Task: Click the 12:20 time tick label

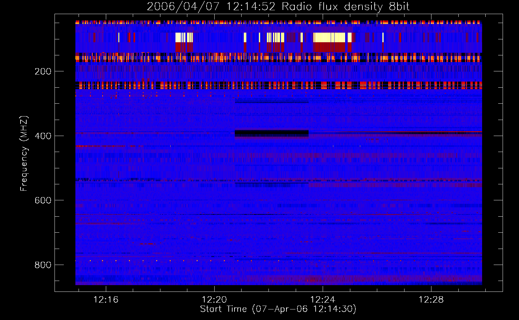Action: (214, 300)
